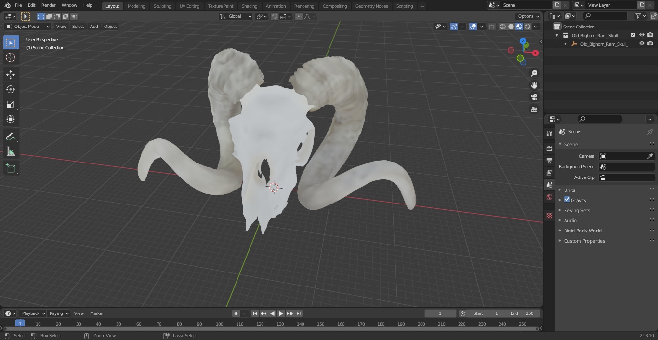Open the Render menu
This screenshot has height=340, width=658.
point(48,5)
